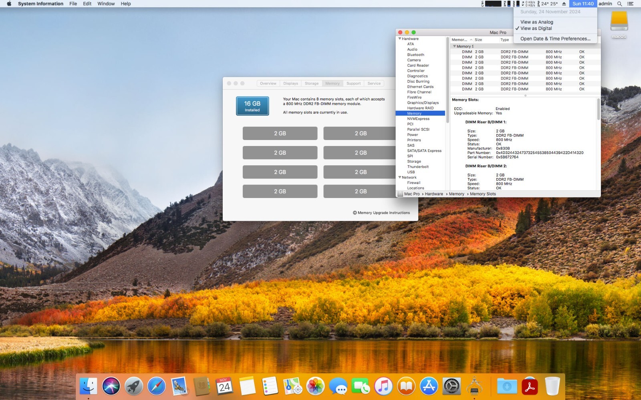Open Sun 11:40 clock menu
Image resolution: width=641 pixels, height=400 pixels.
(583, 4)
